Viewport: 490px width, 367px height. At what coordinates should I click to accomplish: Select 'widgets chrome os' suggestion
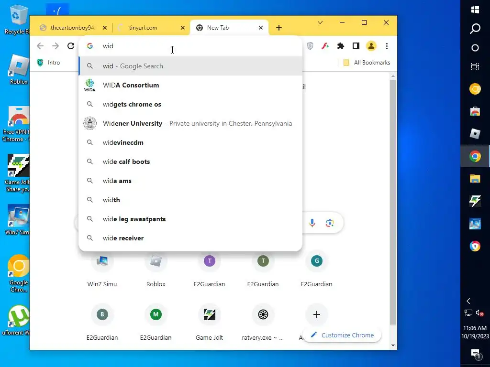tap(190, 104)
